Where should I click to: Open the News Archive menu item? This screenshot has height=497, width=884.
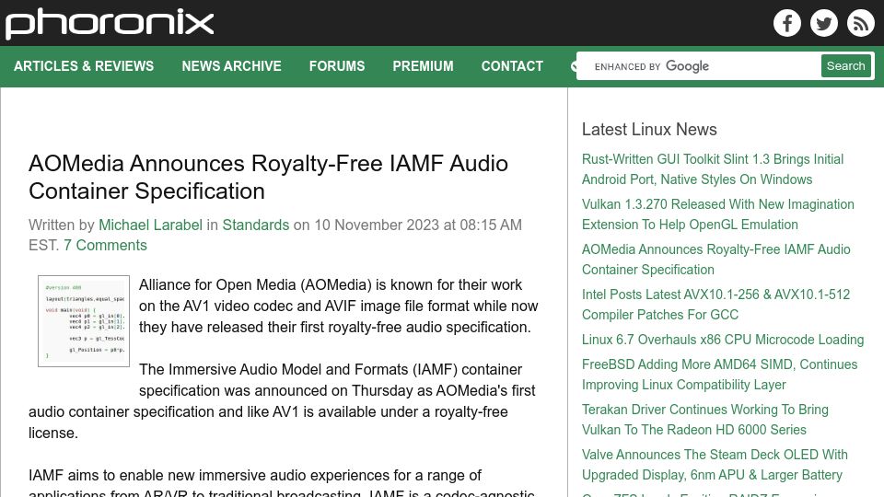(x=231, y=66)
